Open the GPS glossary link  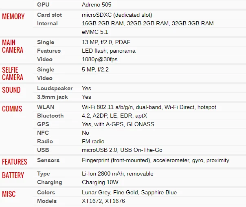43,125
